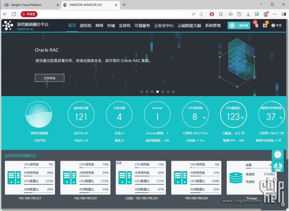The height and width of the screenshot is (211, 289).
Task: Select the fifth banner carousel dot
Action: [x=163, y=92]
